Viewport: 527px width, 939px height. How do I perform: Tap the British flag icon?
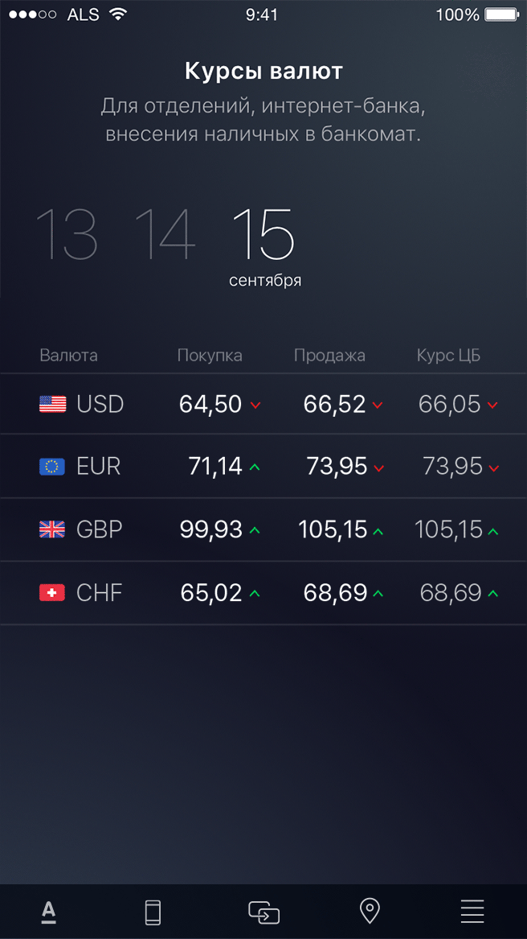[x=53, y=529]
